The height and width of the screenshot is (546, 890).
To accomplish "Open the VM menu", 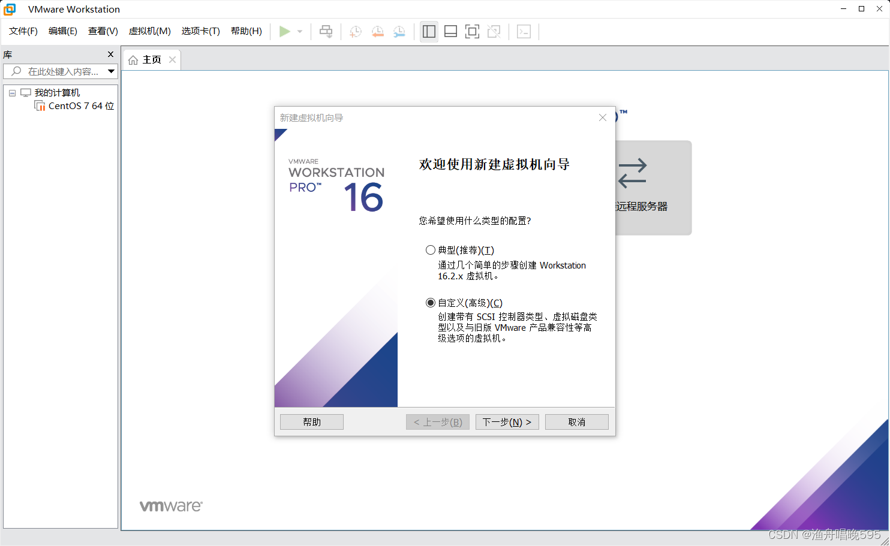I will click(x=150, y=31).
